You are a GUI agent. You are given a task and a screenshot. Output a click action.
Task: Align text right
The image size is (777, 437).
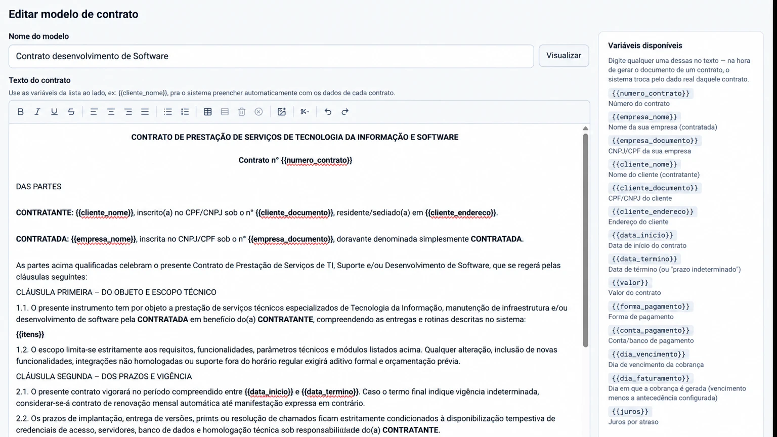click(128, 112)
